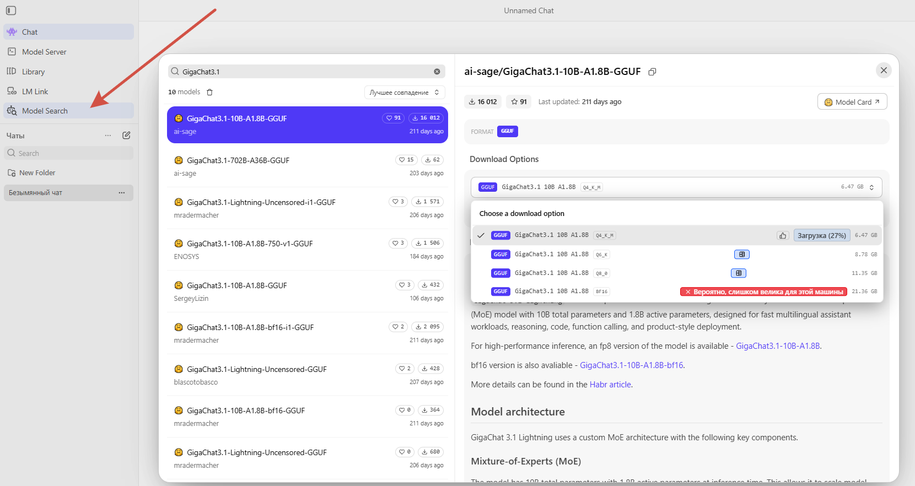
Task: Collapse the download option selector
Action: [x=676, y=187]
